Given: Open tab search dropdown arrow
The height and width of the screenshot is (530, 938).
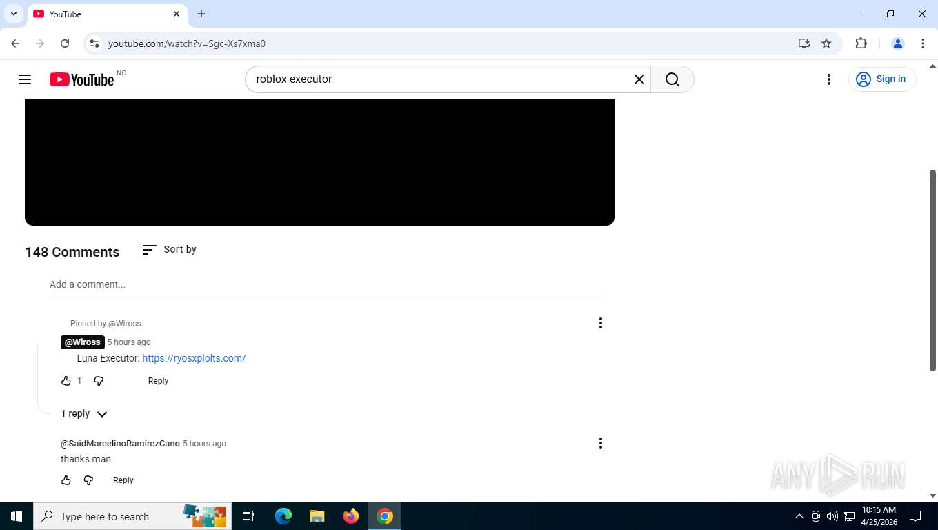Looking at the screenshot, I should point(13,14).
